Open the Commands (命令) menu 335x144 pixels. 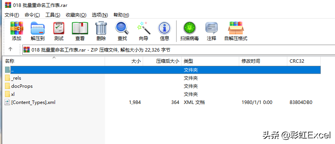(x=32, y=15)
